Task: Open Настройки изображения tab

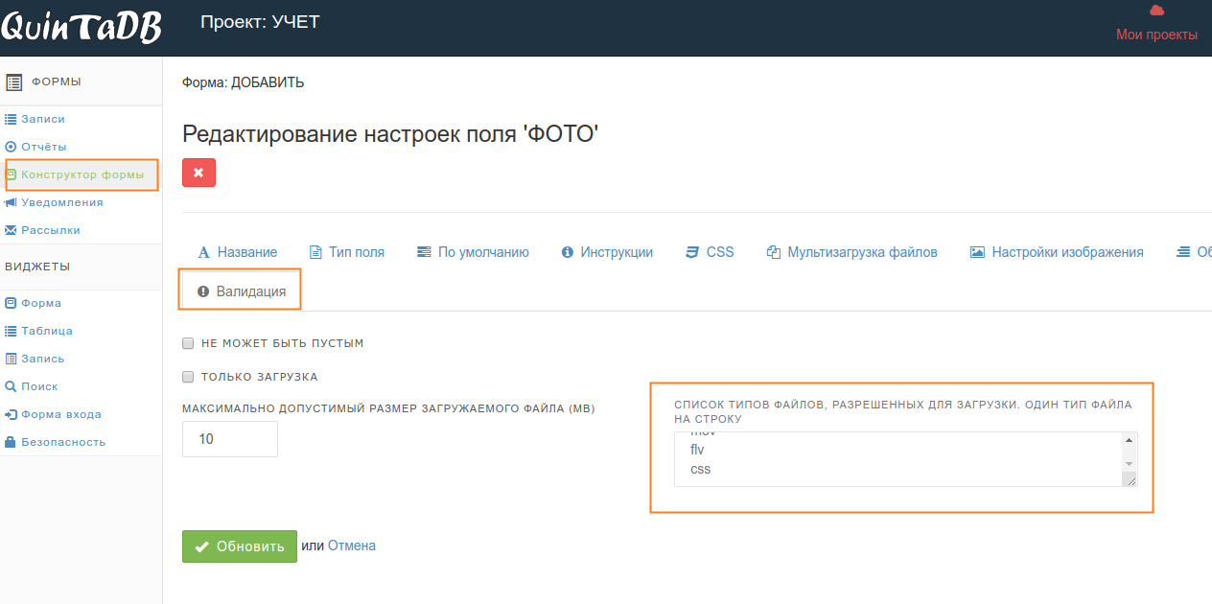Action: coord(1057,252)
